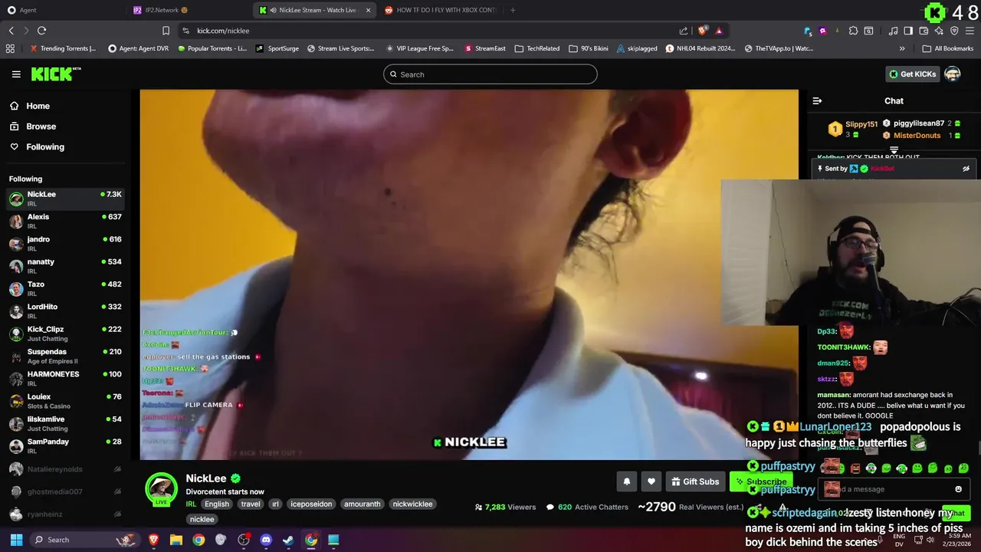
Task: Select Suspendas channel in the sidebar
Action: tap(64, 356)
